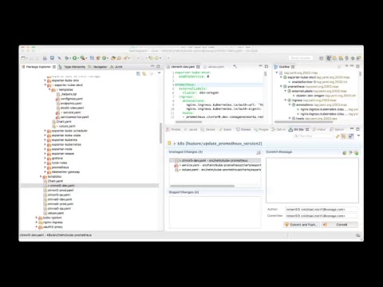Collapse the exporter-kube-etcd folder
Image resolution: width=383 pixels, height=287 pixels.
45,85
